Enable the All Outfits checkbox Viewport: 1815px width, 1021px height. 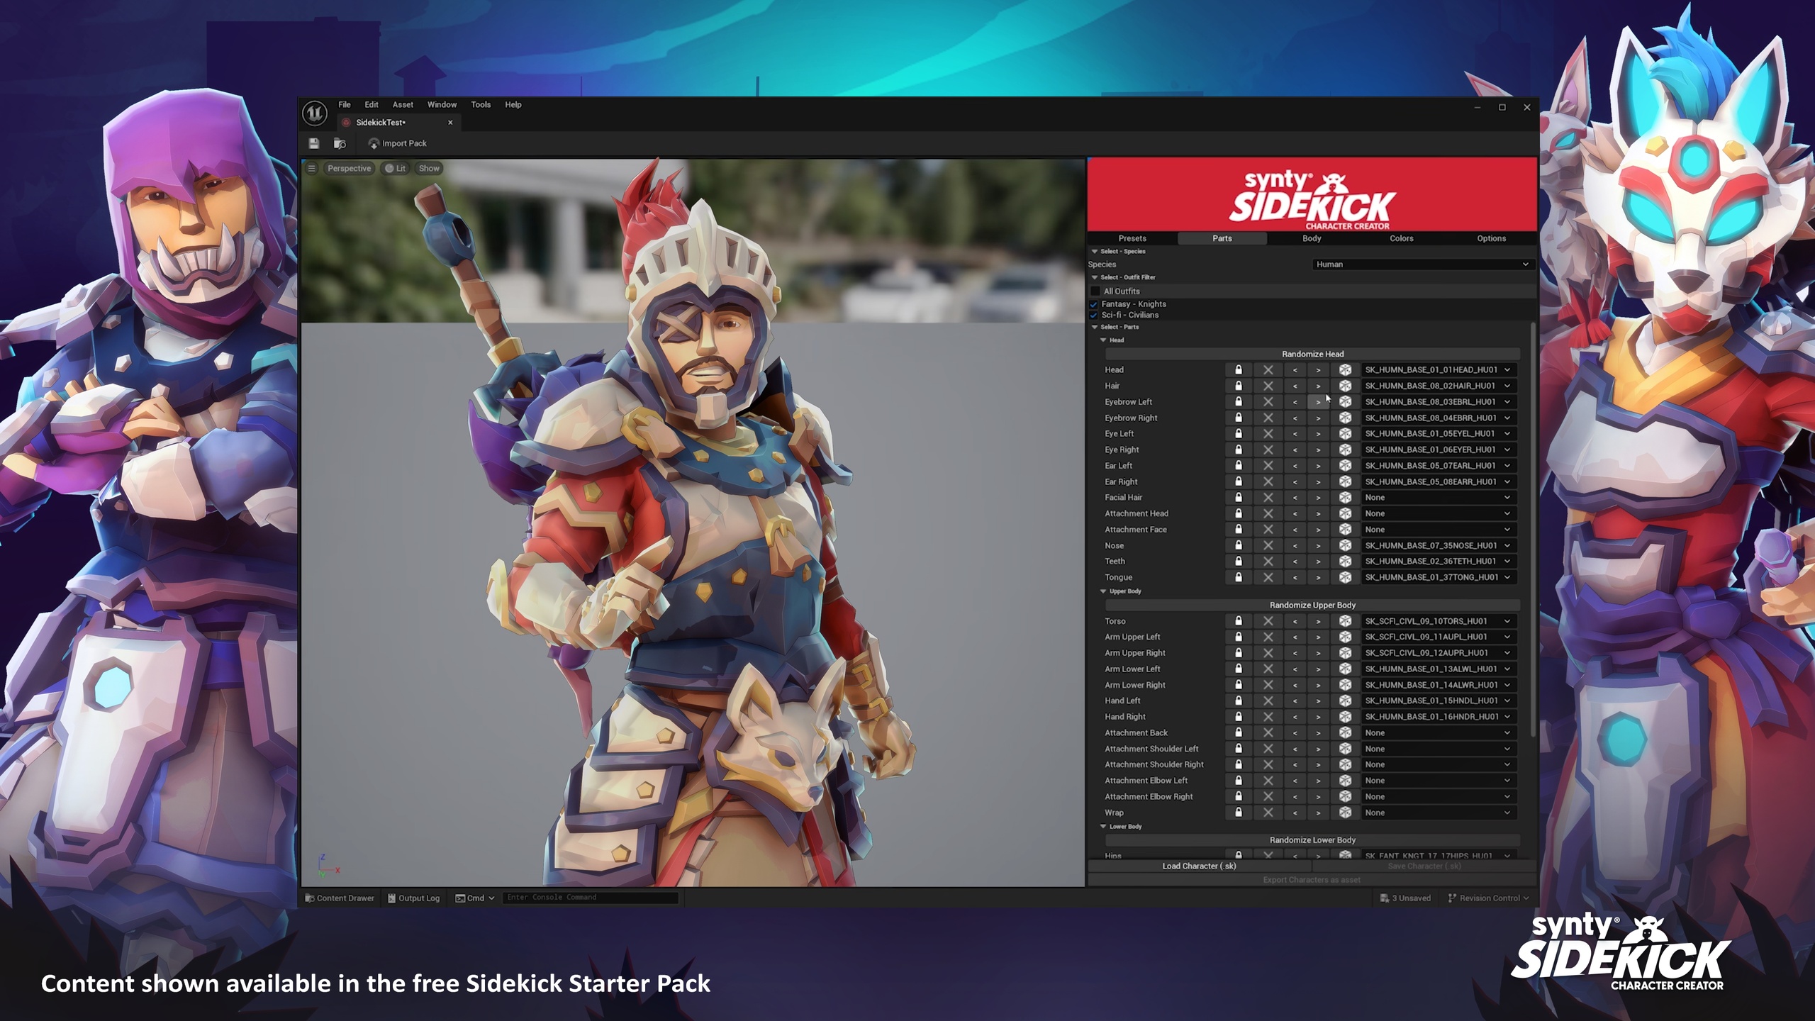pyautogui.click(x=1095, y=291)
